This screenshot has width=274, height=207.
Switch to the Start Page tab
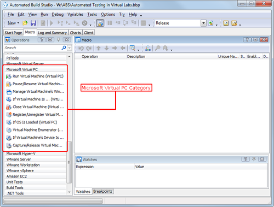[13, 33]
